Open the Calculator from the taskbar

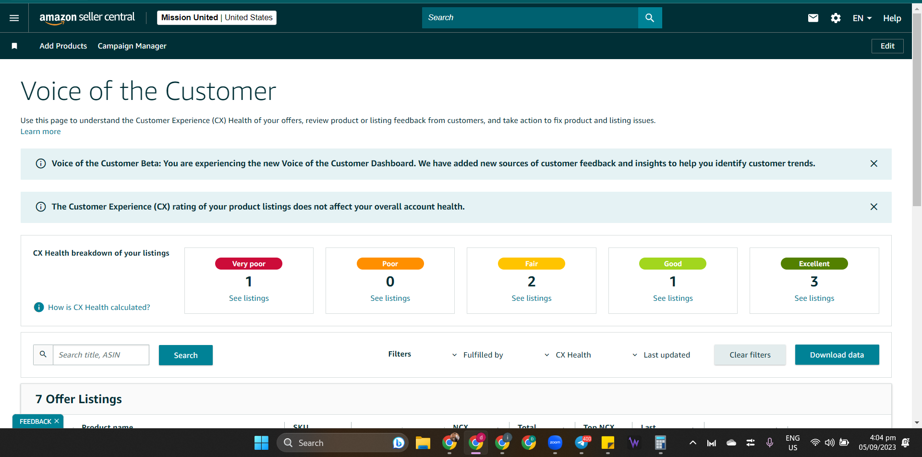(661, 443)
